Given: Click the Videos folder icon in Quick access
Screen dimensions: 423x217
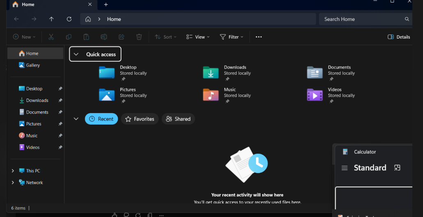Looking at the screenshot, I should coord(315,95).
